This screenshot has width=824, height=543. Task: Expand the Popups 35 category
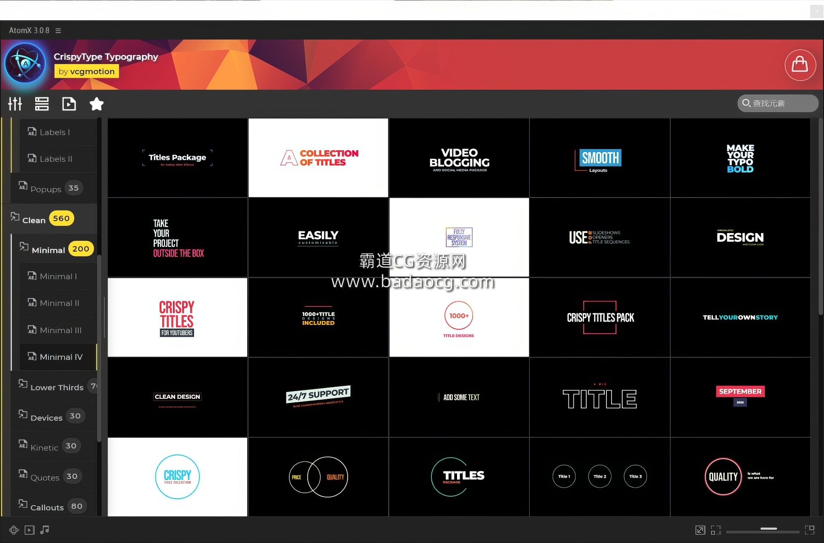coord(54,188)
